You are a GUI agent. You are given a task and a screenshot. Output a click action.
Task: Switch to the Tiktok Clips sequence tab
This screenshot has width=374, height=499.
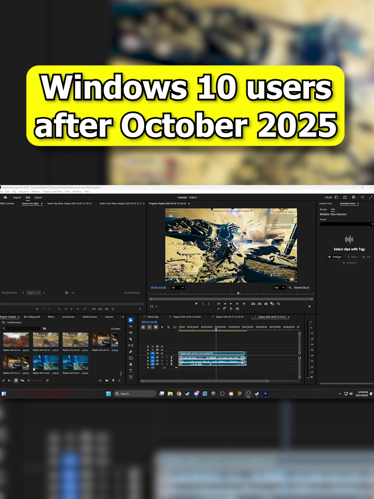point(152,317)
